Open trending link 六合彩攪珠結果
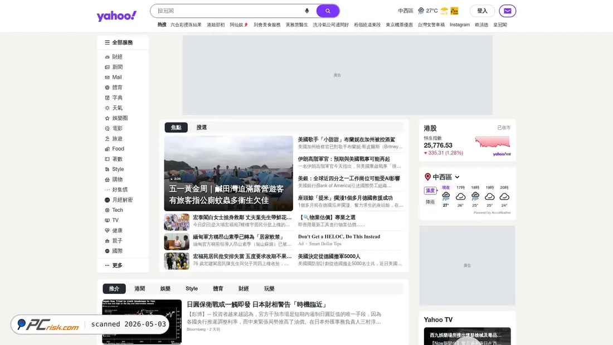Image resolution: width=613 pixels, height=345 pixels. tap(186, 25)
